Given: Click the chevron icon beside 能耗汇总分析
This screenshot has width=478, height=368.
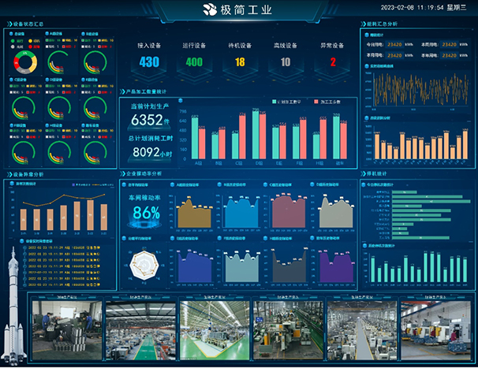Looking at the screenshot, I should click(363, 25).
